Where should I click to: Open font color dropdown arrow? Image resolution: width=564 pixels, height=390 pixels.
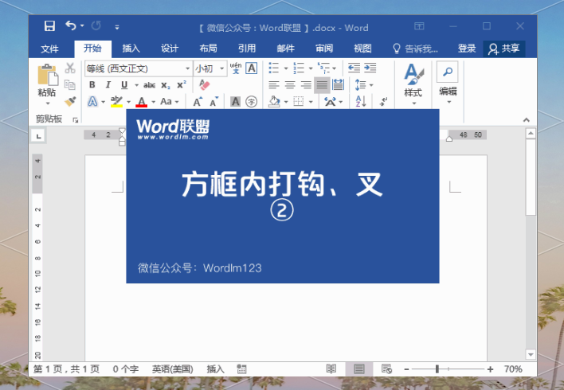(x=154, y=102)
